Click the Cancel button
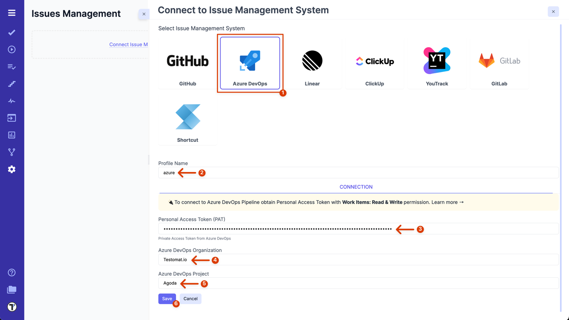 [x=190, y=299]
